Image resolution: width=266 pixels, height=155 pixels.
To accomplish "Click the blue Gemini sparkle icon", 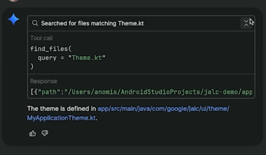I will click(14, 19).
